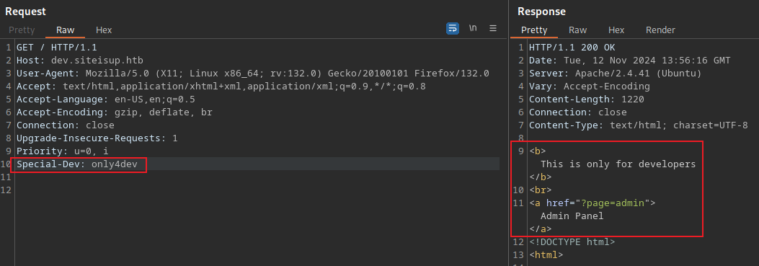This screenshot has width=759, height=266.
Task: Switch to the Request Pretty tab
Action: click(22, 30)
